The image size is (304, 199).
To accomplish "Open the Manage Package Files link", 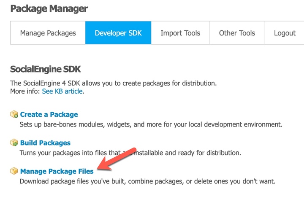I will pos(57,171).
